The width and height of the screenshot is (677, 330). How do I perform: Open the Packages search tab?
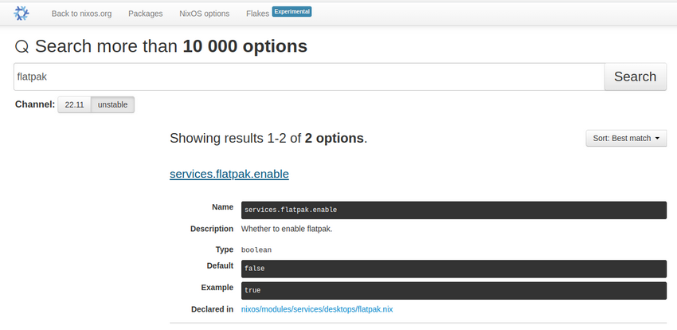(x=146, y=14)
